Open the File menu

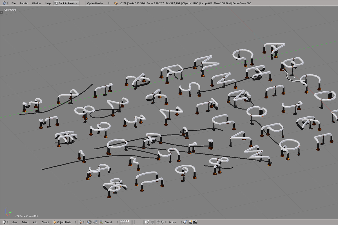click(13, 3)
